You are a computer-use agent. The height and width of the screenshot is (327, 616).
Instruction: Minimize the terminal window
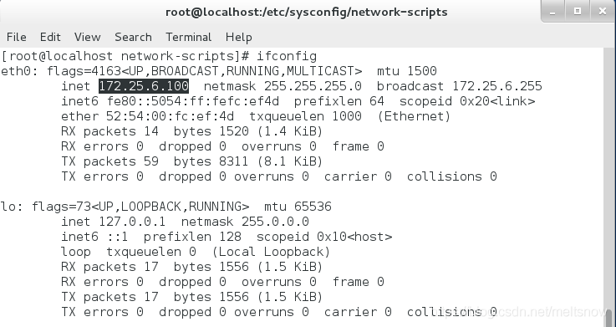click(552, 12)
